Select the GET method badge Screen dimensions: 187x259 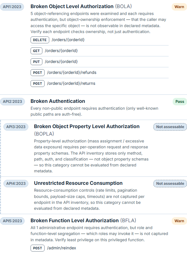tap(36, 51)
